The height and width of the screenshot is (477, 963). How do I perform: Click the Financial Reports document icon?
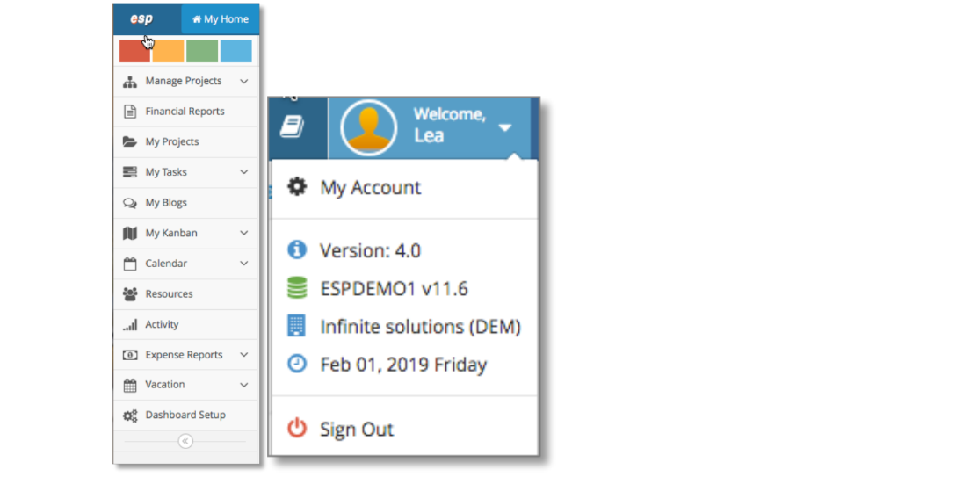point(129,111)
